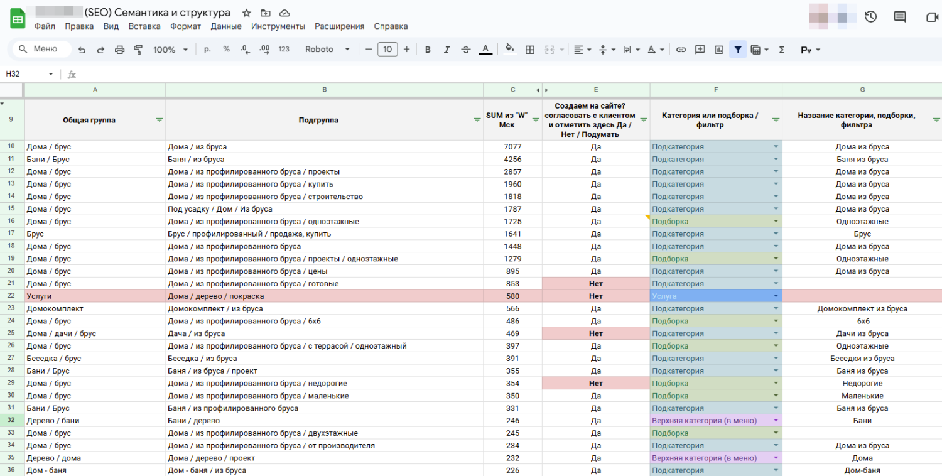Open the comments history icon
Image resolution: width=942 pixels, height=476 pixels.
pos(900,17)
